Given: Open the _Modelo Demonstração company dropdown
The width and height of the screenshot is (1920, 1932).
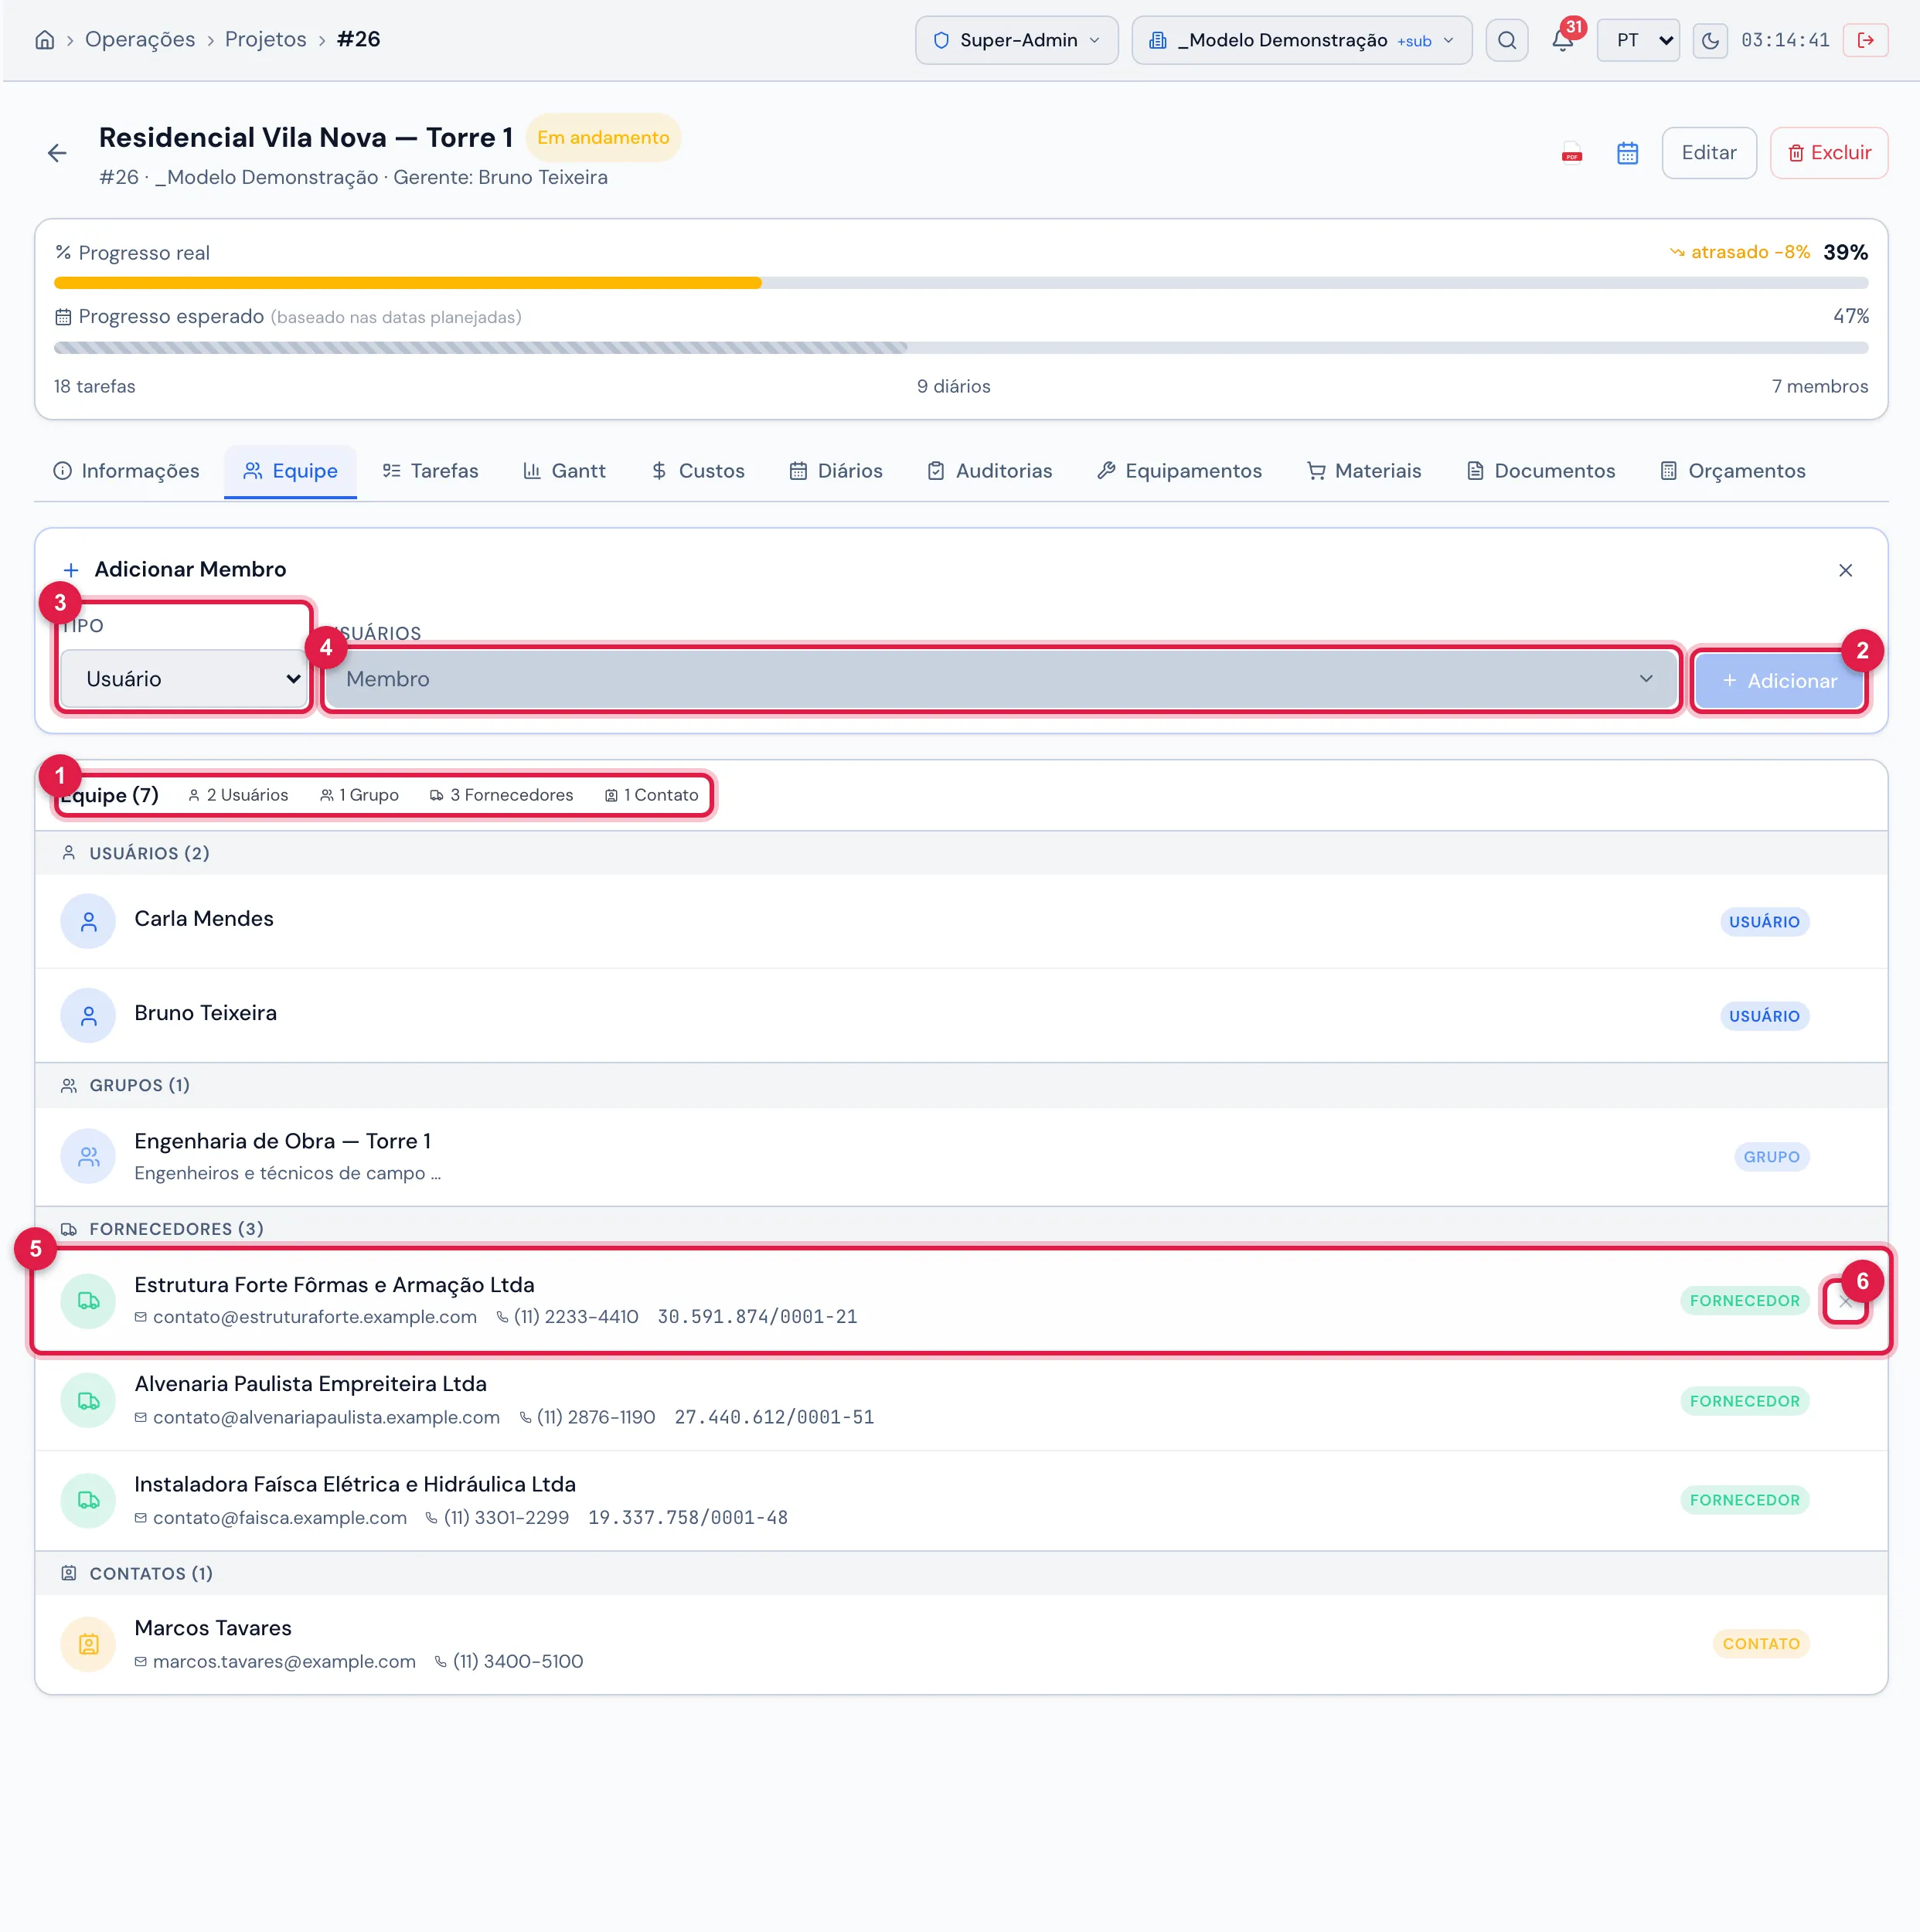Looking at the screenshot, I should (x=1301, y=40).
